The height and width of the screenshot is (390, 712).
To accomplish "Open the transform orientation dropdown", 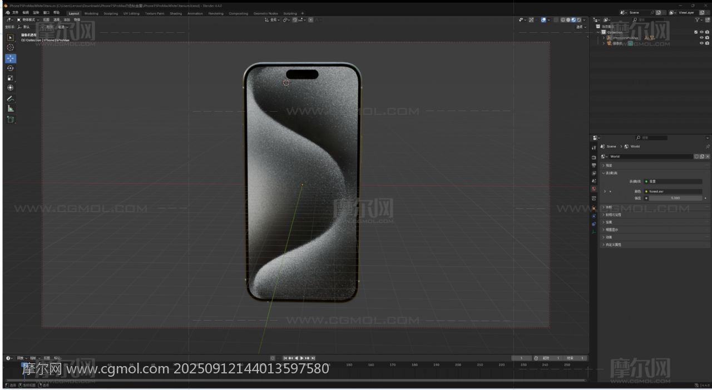I will pyautogui.click(x=273, y=19).
